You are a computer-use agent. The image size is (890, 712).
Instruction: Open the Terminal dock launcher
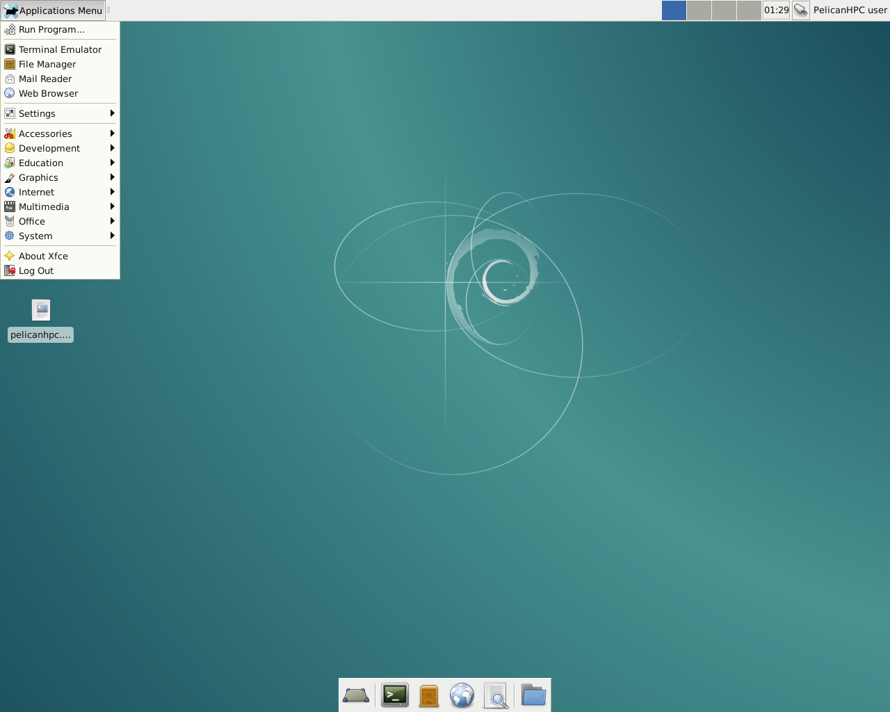(395, 695)
